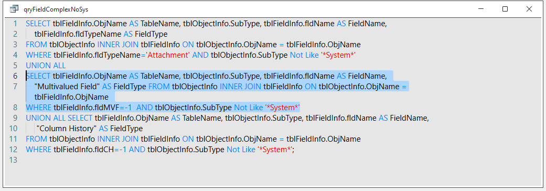Click "Column History" string on line 10
This screenshot has height=191, width=546.
pos(67,129)
